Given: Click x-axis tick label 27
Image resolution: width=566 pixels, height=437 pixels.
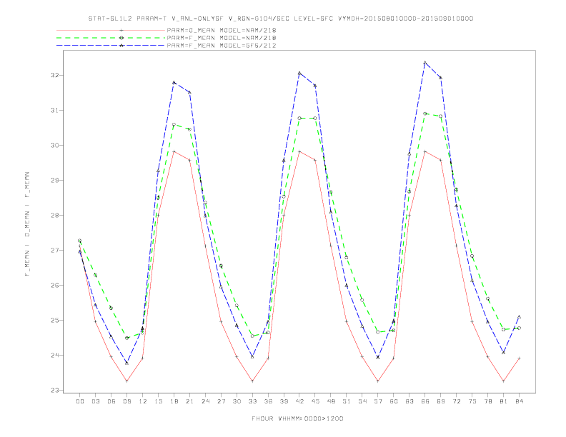Looking at the screenshot, I should pos(221,401).
